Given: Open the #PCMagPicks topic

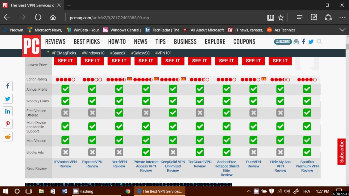Looking at the screenshot, I should (64, 53).
